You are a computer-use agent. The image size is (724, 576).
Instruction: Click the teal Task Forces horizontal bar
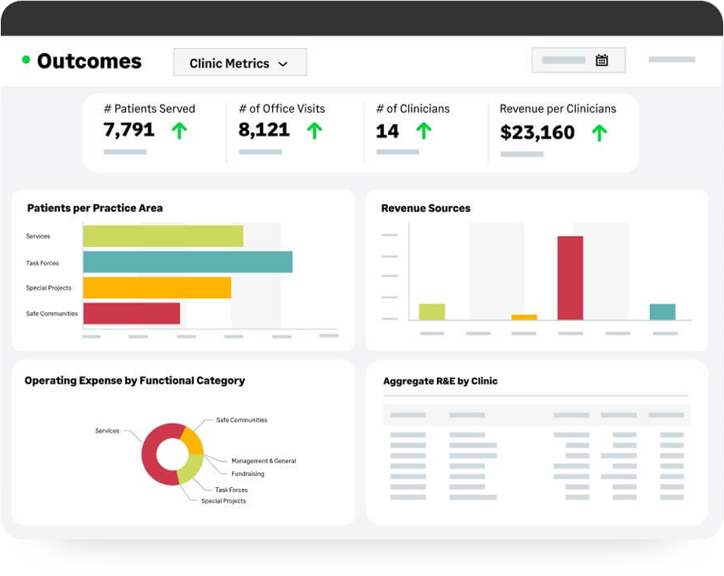[x=188, y=262]
